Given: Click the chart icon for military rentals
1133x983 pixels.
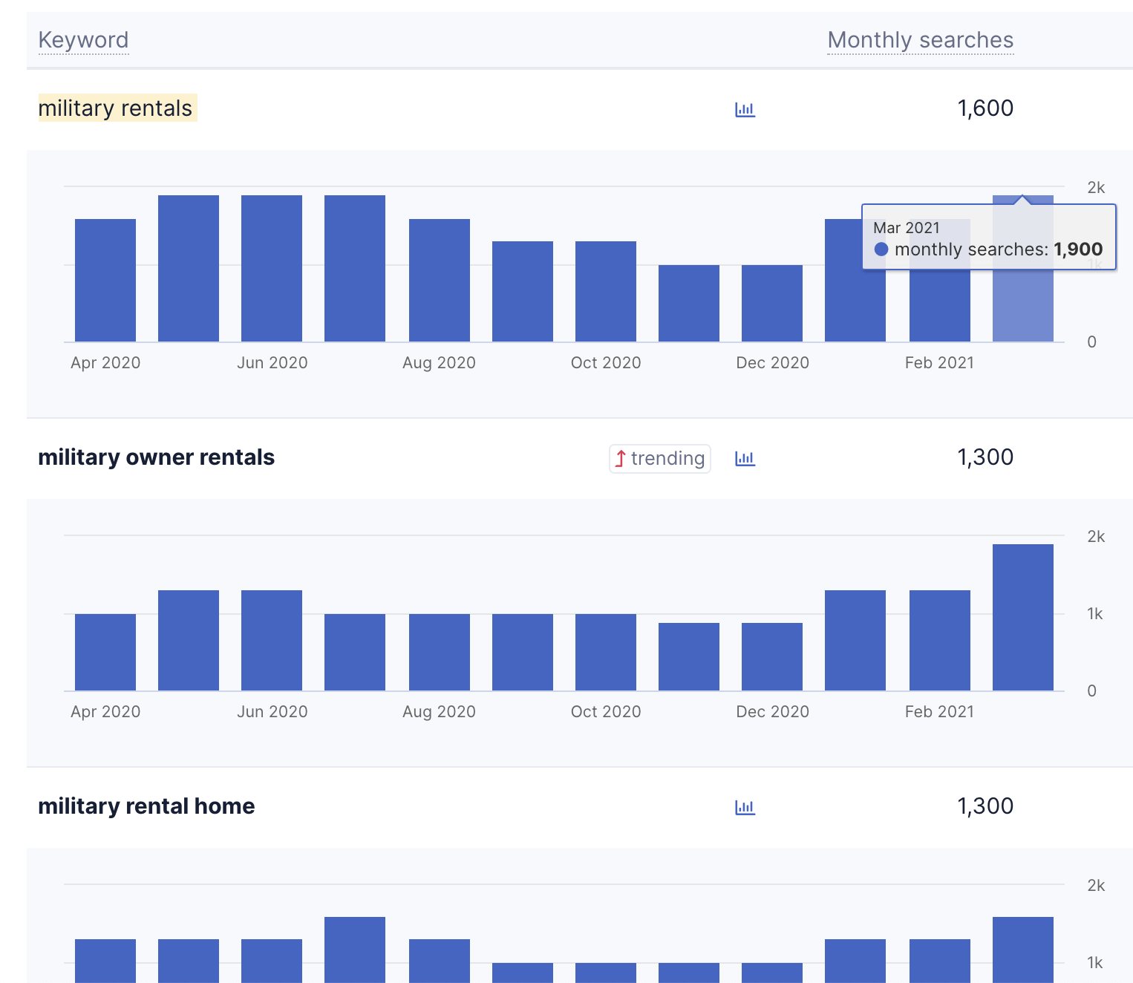Looking at the screenshot, I should pyautogui.click(x=745, y=109).
